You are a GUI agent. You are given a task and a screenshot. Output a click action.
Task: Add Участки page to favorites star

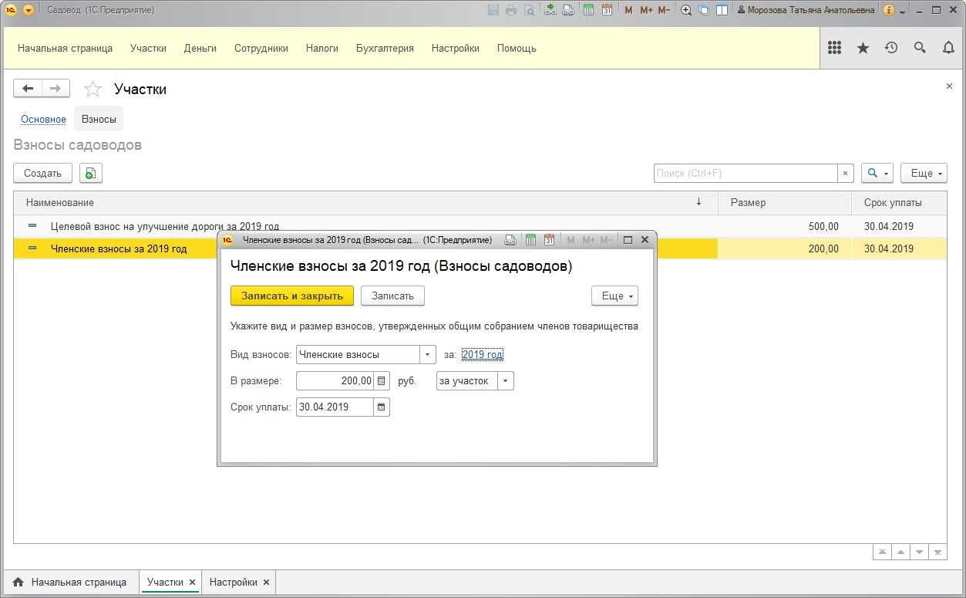(x=93, y=90)
